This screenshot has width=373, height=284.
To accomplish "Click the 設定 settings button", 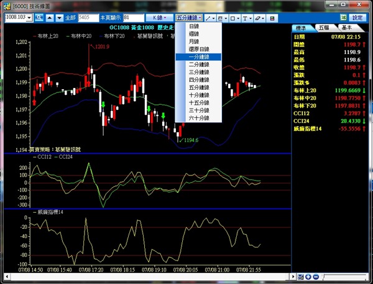I will click(x=357, y=18).
